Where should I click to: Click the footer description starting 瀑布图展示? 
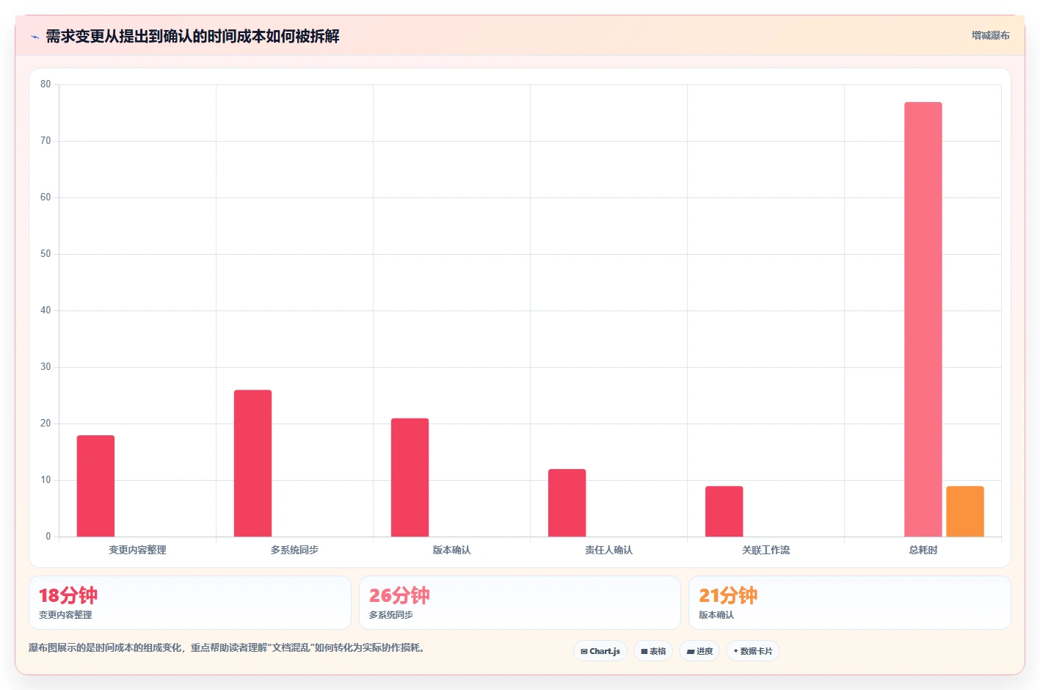tap(227, 647)
